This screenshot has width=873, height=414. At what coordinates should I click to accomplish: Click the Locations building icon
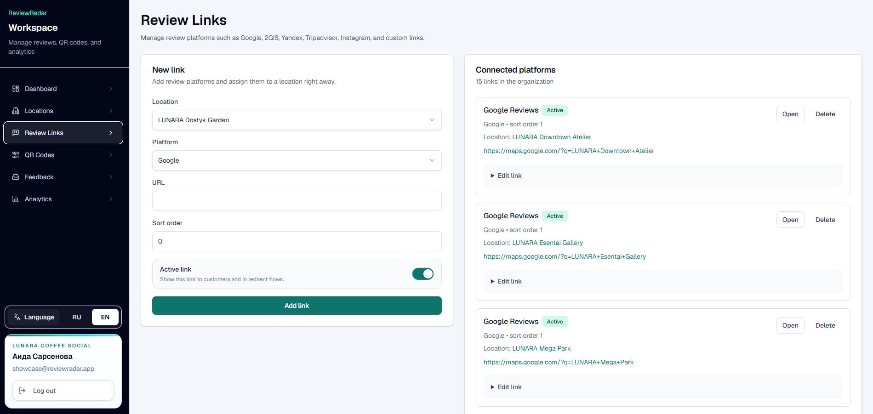pos(16,111)
